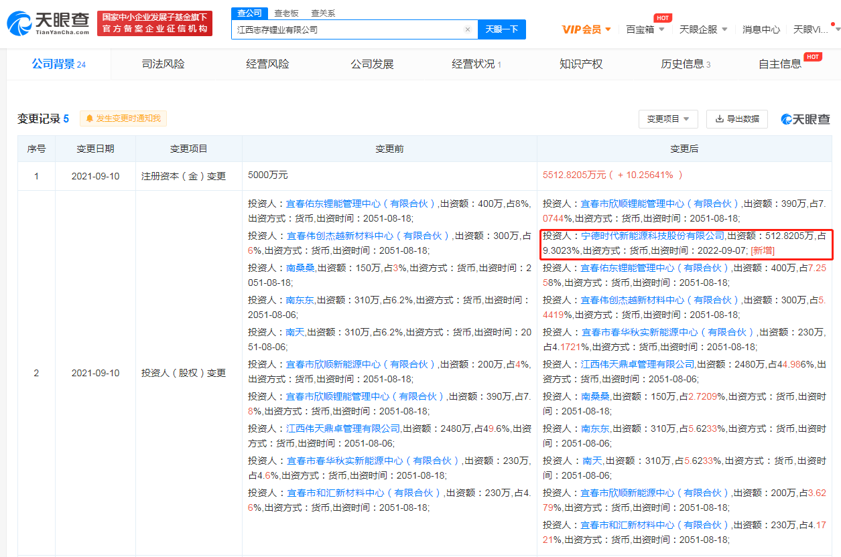Open the 知识产权 tab
Screen dimensions: 841x557
click(581, 64)
